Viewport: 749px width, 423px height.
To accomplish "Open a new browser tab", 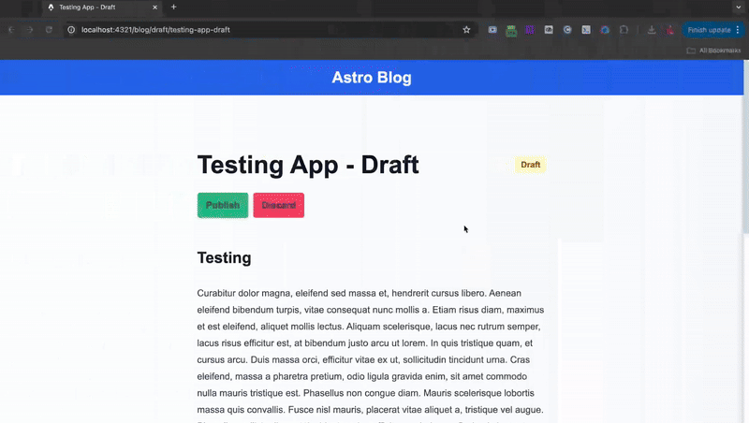I will [173, 7].
